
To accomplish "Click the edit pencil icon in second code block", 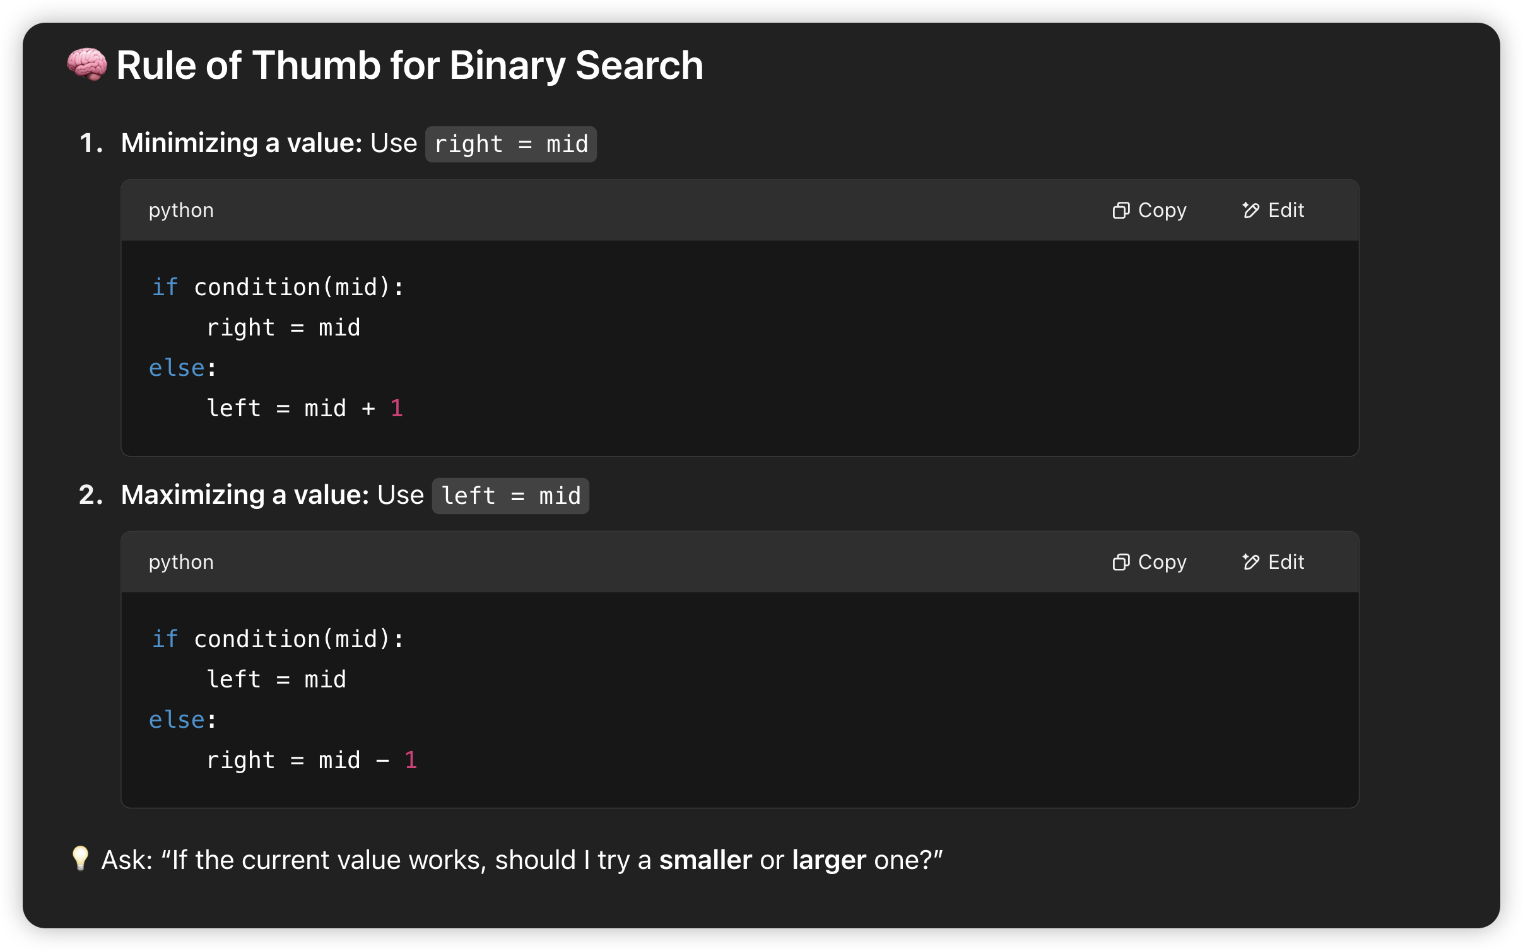I will coord(1250,562).
